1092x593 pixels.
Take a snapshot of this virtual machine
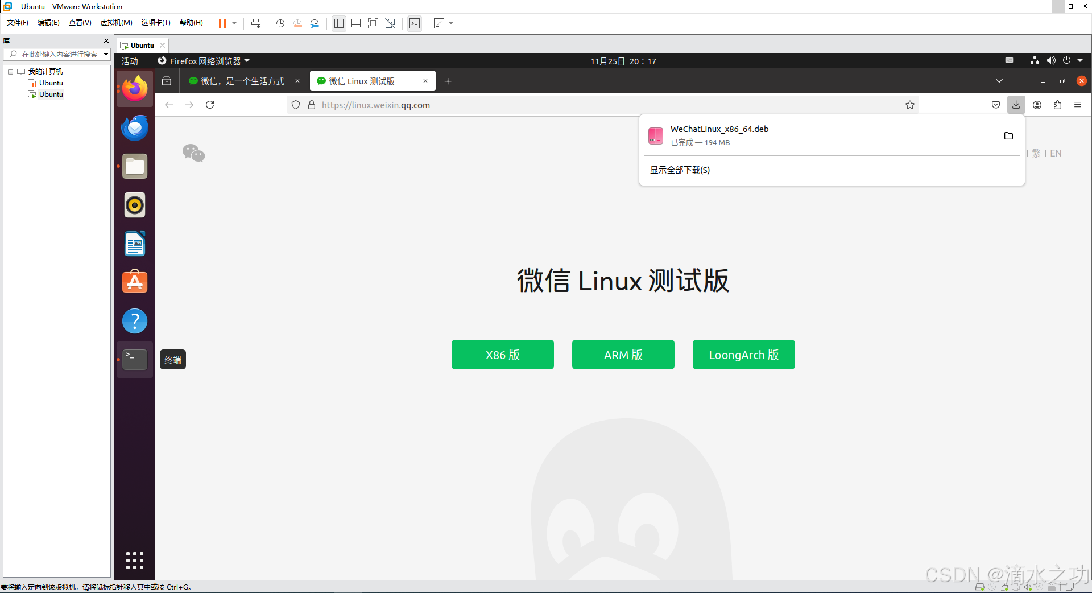pyautogui.click(x=280, y=23)
